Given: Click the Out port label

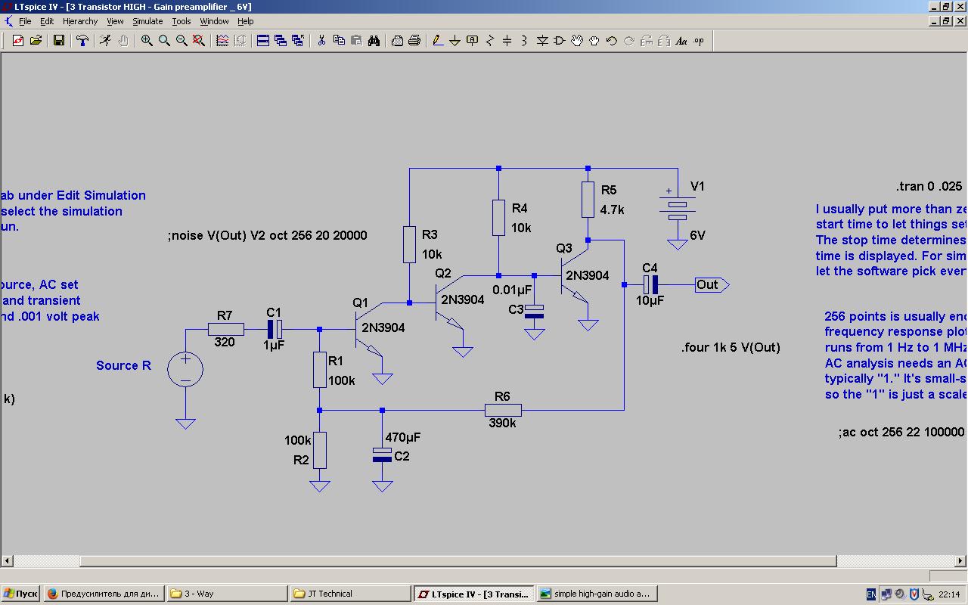Looking at the screenshot, I should point(709,285).
